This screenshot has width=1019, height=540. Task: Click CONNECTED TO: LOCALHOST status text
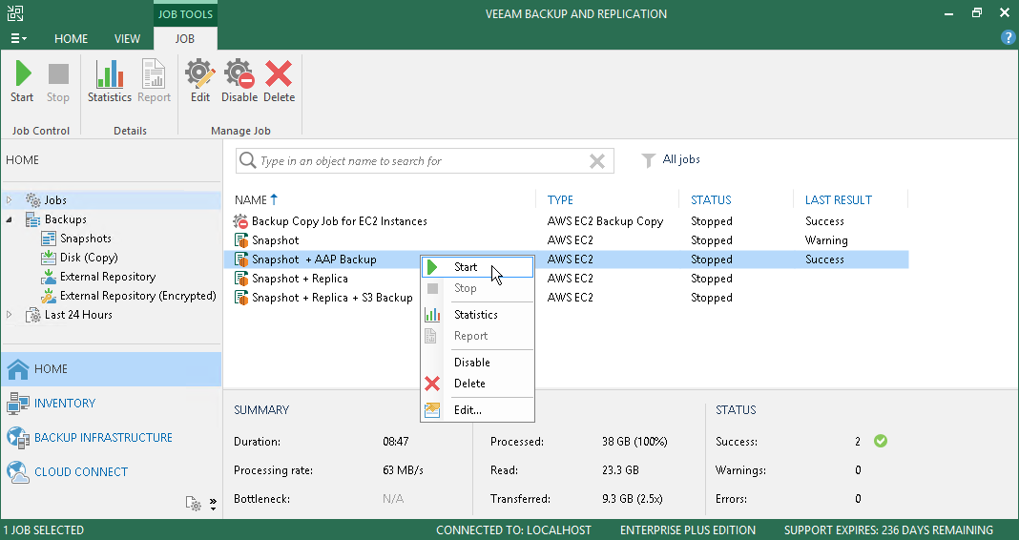pyautogui.click(x=513, y=530)
